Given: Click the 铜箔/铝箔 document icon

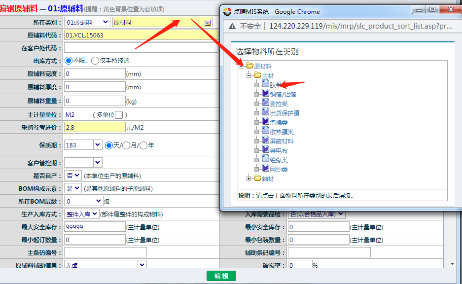Looking at the screenshot, I should pos(266,94).
